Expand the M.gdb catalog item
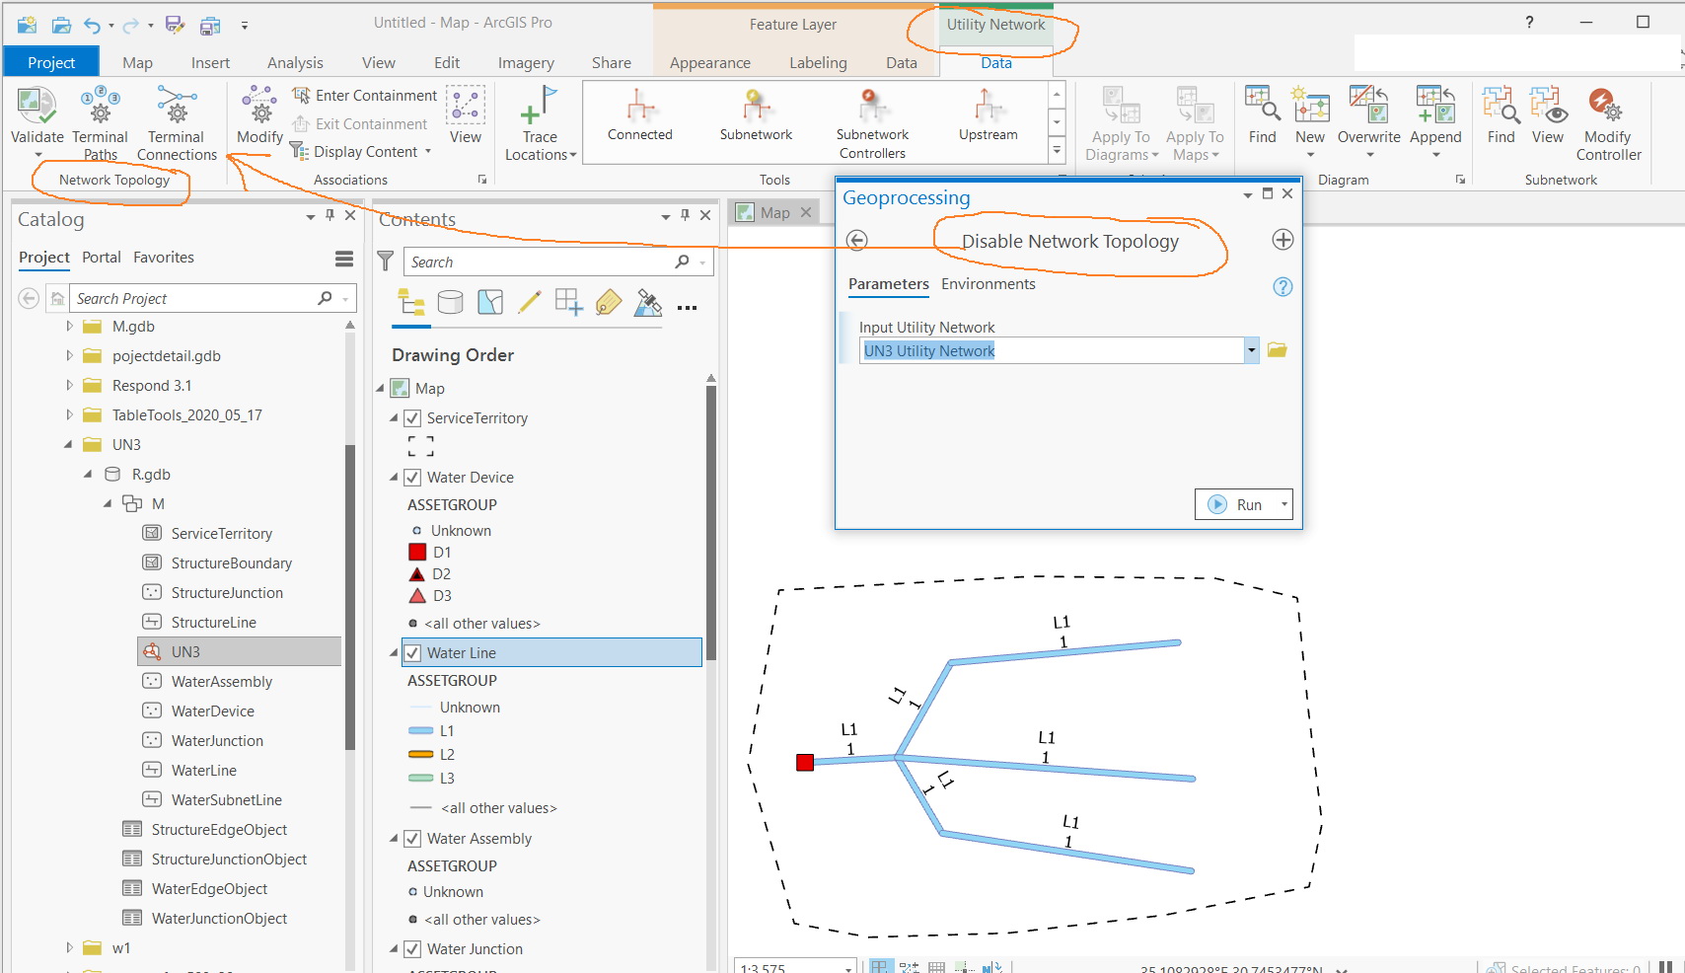 click(69, 326)
